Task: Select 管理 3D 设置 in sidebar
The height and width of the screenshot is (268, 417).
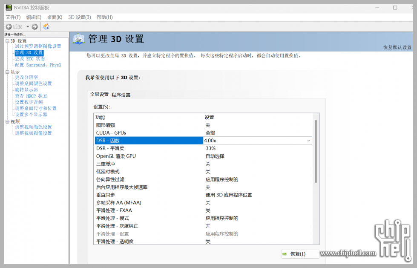Action: tap(29, 53)
